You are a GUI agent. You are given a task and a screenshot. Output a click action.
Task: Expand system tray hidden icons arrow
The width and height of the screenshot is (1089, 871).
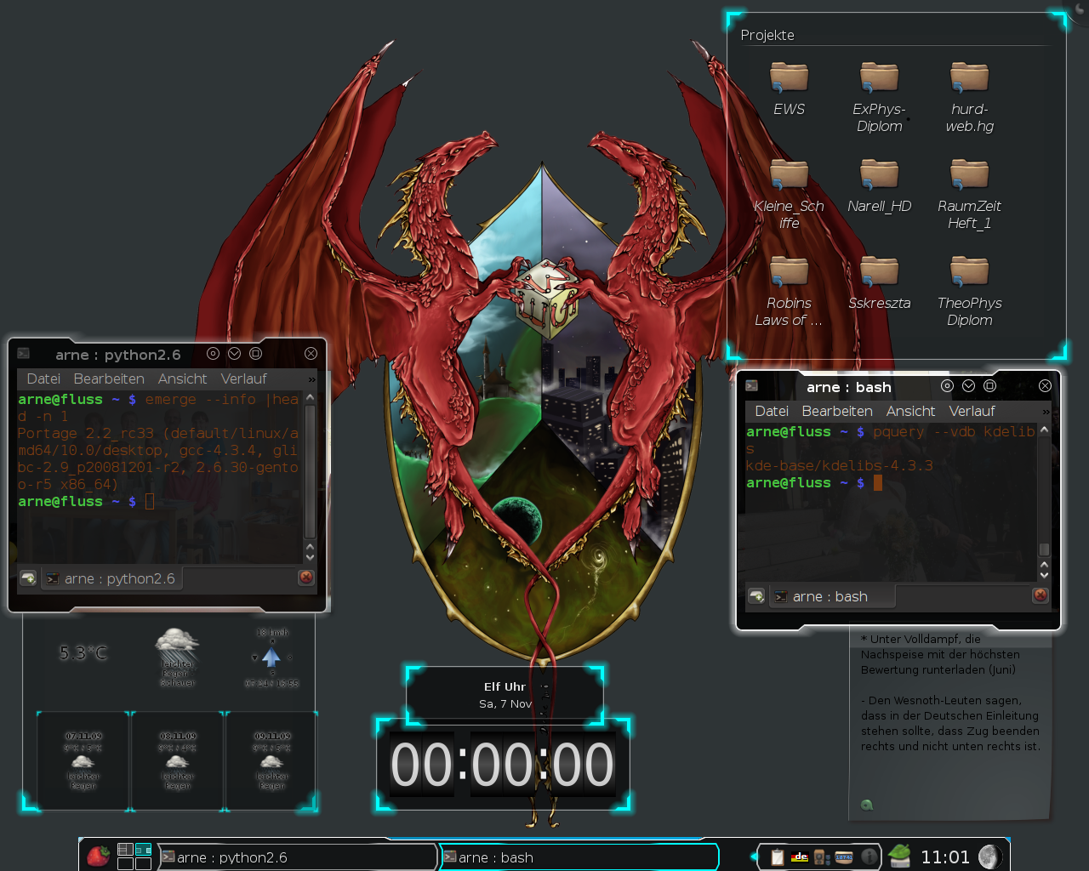coord(754,857)
